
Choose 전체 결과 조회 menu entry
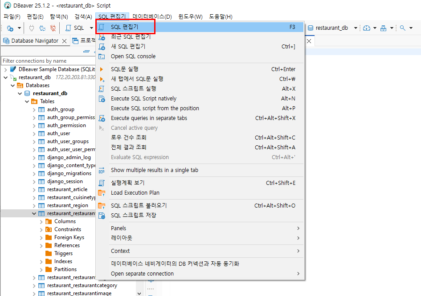click(x=200, y=147)
